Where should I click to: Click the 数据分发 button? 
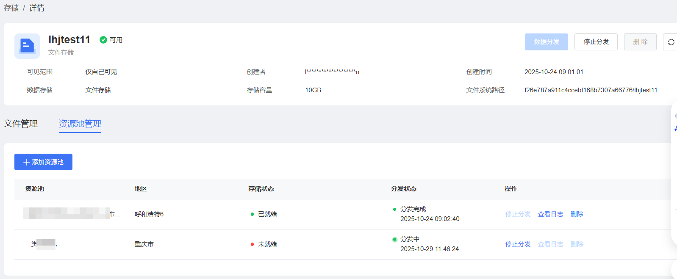pyautogui.click(x=546, y=42)
